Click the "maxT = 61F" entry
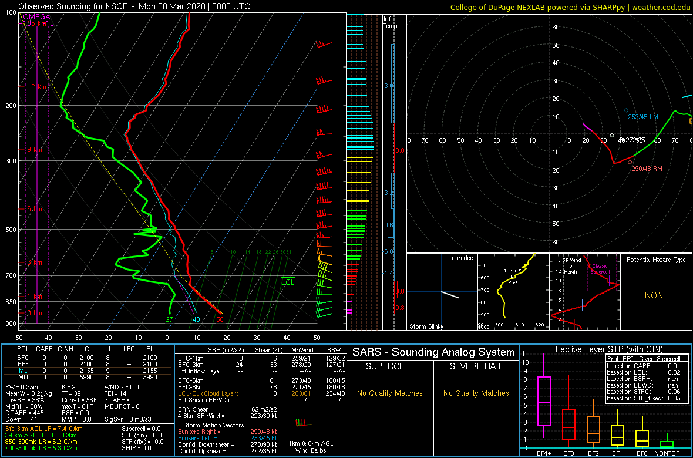 click(80, 406)
